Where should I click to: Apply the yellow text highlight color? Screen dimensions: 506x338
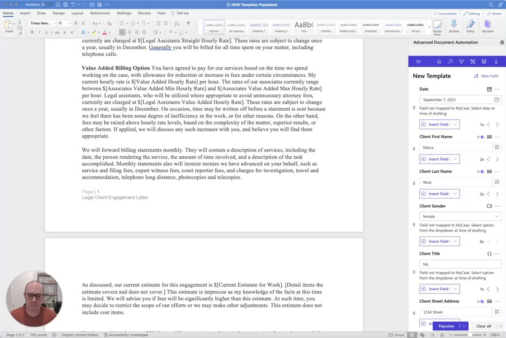[94, 32]
